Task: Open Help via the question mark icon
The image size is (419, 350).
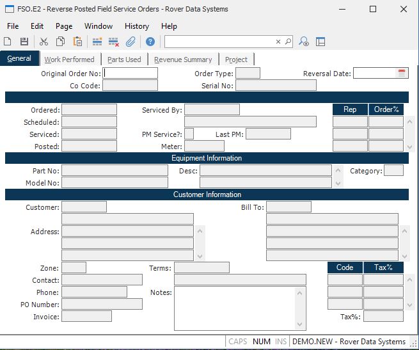Action: tap(150, 42)
